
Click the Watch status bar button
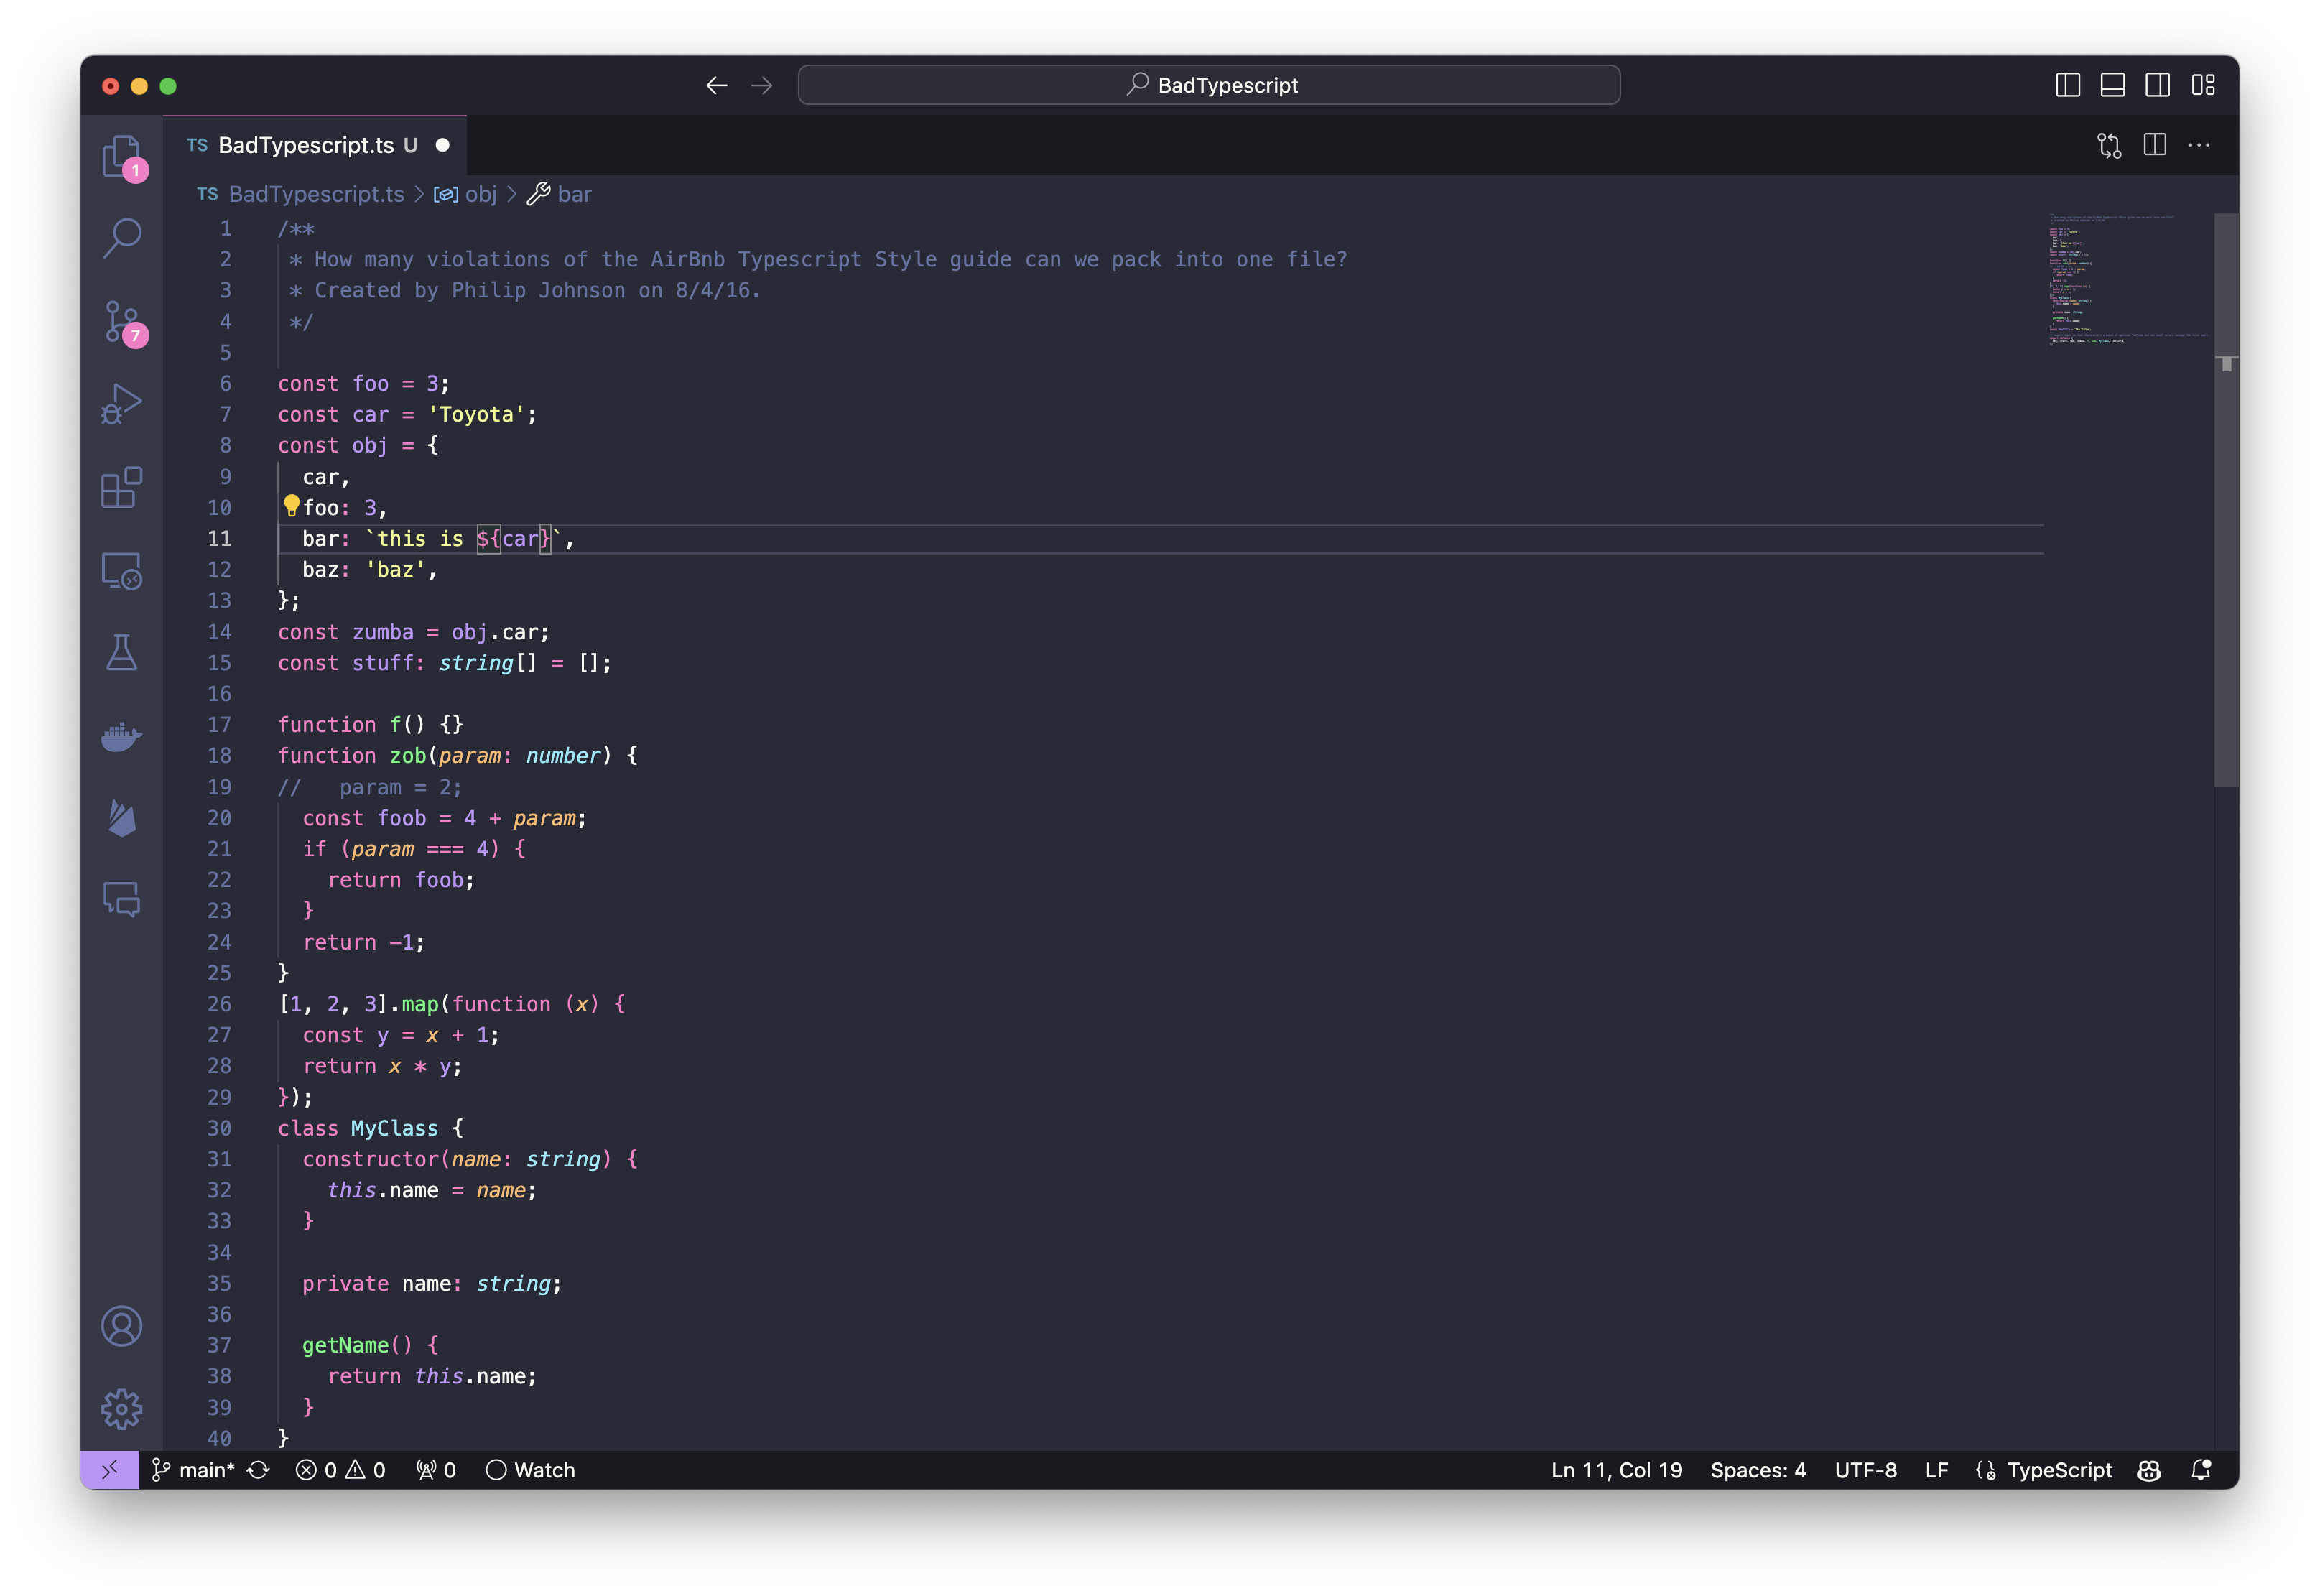click(531, 1470)
